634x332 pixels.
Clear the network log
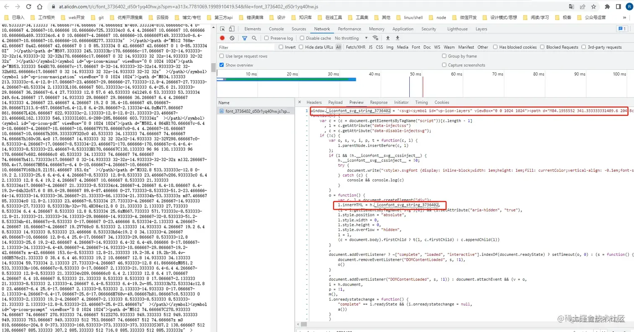[x=232, y=38]
